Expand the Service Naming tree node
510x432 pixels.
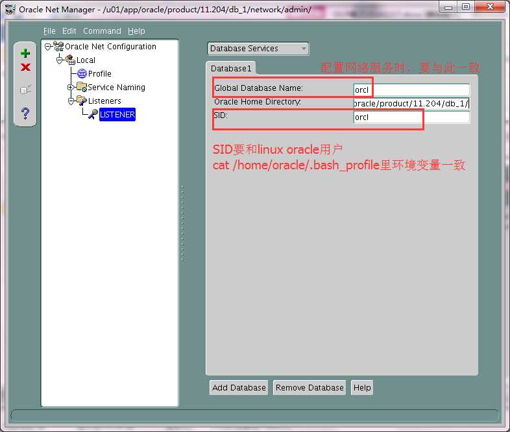tap(70, 87)
